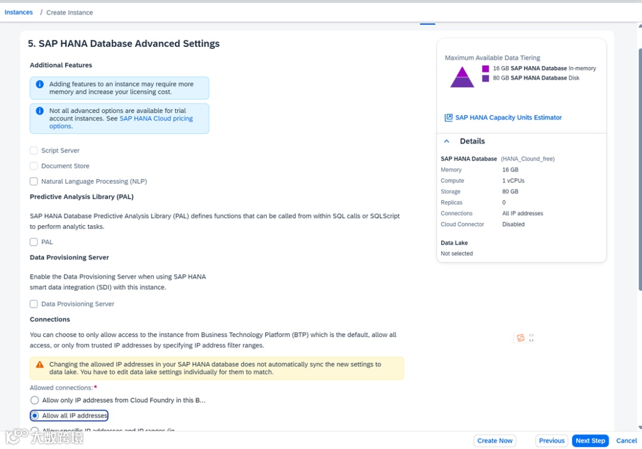Image resolution: width=642 pixels, height=449 pixels.
Task: Click the 'Disabled' Cloud Connector value
Action: point(514,224)
